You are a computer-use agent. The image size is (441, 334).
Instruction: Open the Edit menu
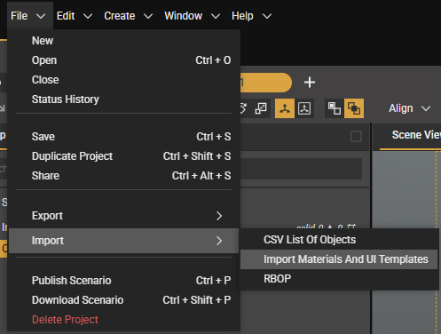(x=75, y=16)
